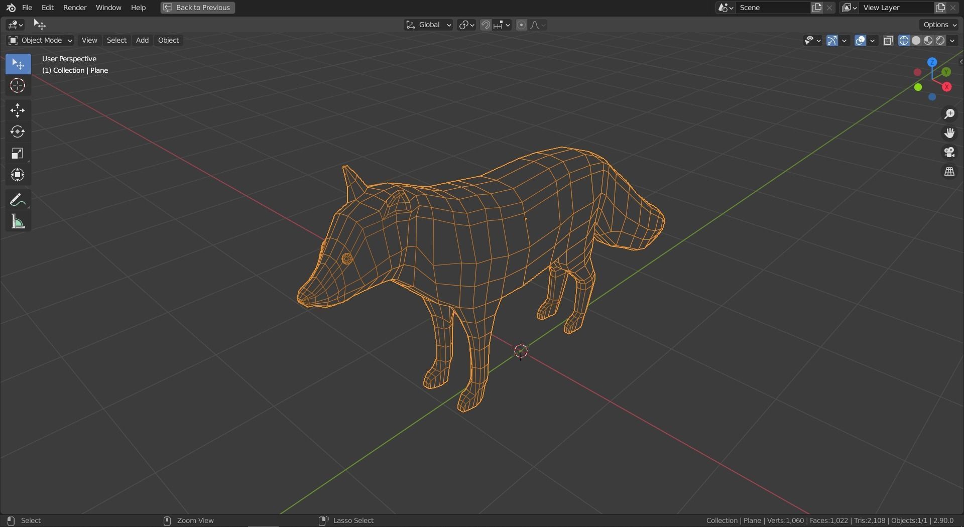This screenshot has width=964, height=527.
Task: Open the Help menu
Action: 138,8
